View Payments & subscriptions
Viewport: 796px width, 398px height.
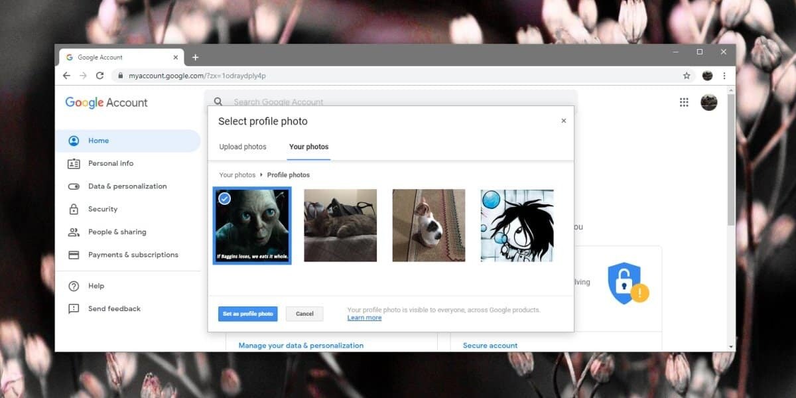pos(133,255)
